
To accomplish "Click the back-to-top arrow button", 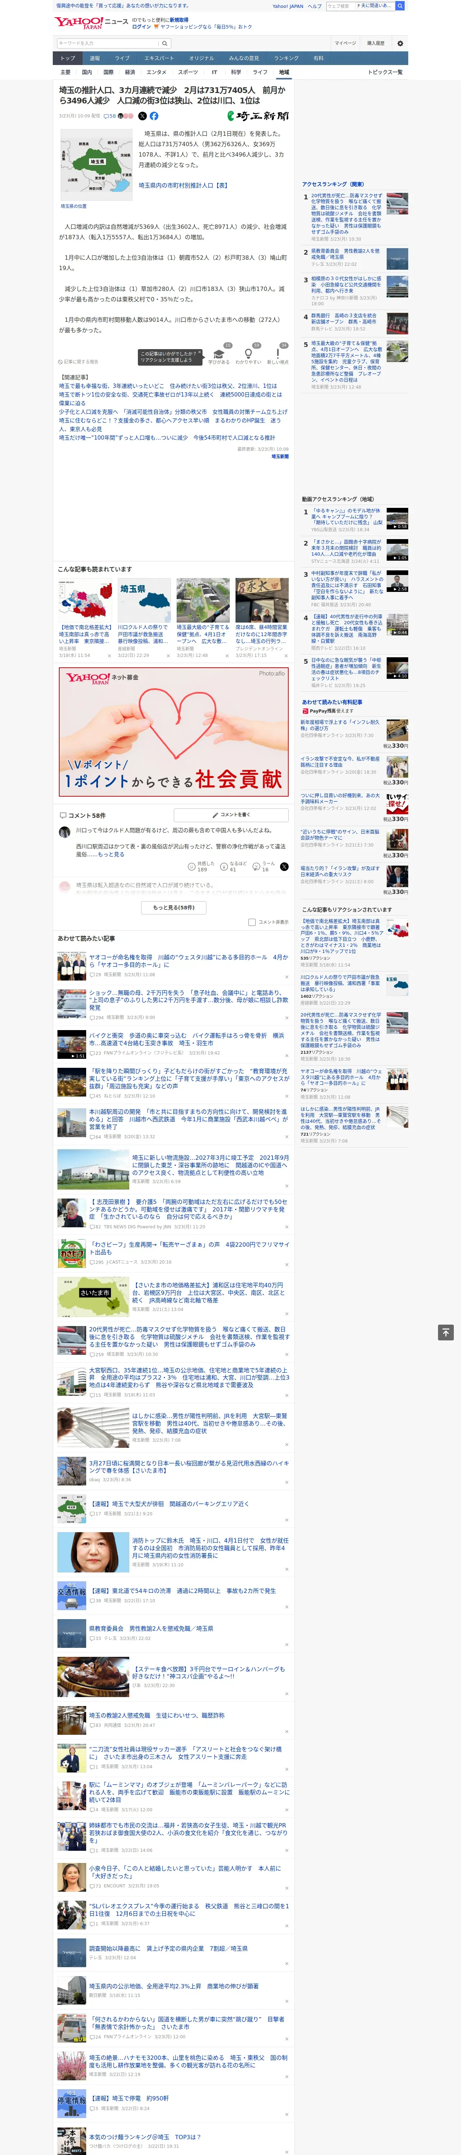I will [x=446, y=1333].
